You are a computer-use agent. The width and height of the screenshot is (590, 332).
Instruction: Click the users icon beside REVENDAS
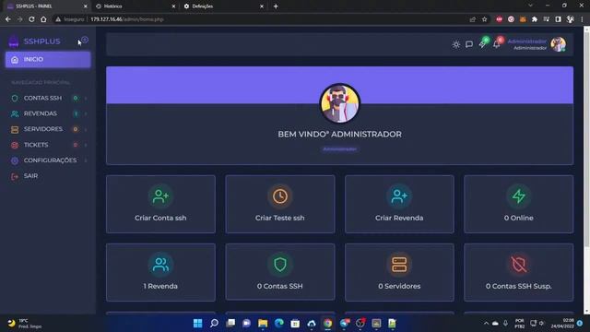pos(15,113)
